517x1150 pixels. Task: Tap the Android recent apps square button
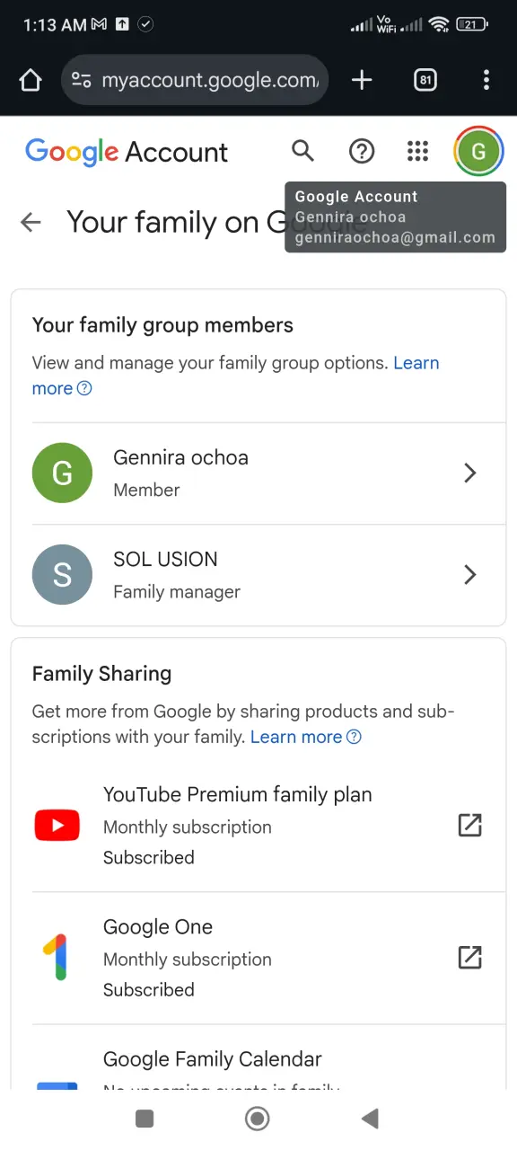[x=145, y=1119]
